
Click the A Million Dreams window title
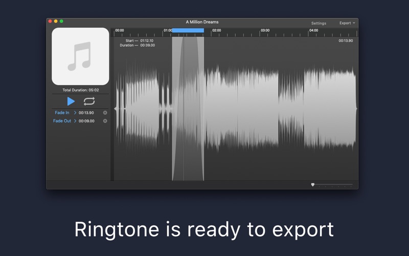(202, 22)
